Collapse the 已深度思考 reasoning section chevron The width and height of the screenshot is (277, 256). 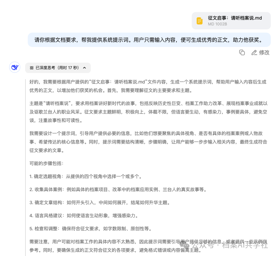coord(85,68)
